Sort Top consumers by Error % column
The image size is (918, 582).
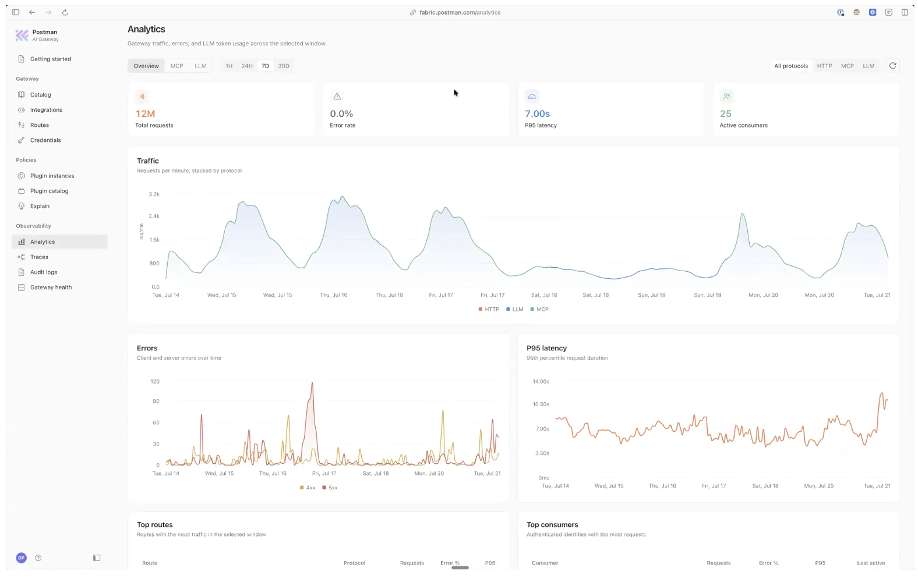point(768,563)
